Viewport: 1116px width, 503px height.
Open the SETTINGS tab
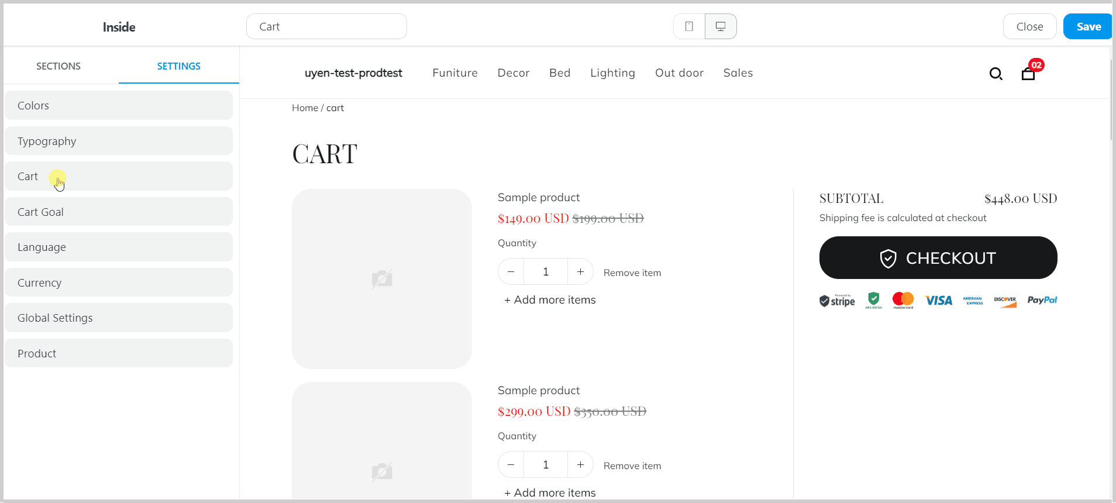coord(179,66)
